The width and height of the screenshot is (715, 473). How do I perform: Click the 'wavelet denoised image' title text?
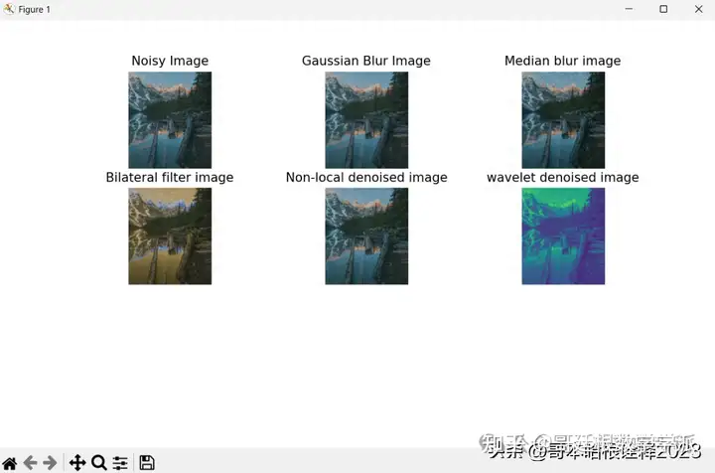pyautogui.click(x=563, y=177)
